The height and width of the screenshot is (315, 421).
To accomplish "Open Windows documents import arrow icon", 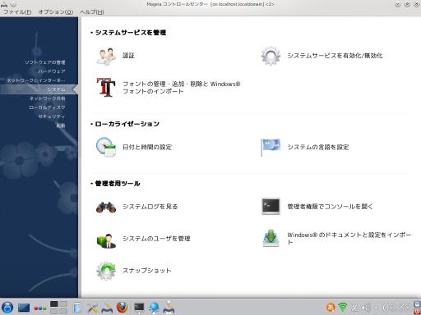I will pyautogui.click(x=271, y=238).
